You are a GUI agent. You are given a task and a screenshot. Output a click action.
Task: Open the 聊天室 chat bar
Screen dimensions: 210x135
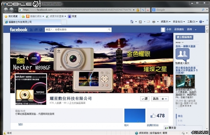[x=183, y=128]
